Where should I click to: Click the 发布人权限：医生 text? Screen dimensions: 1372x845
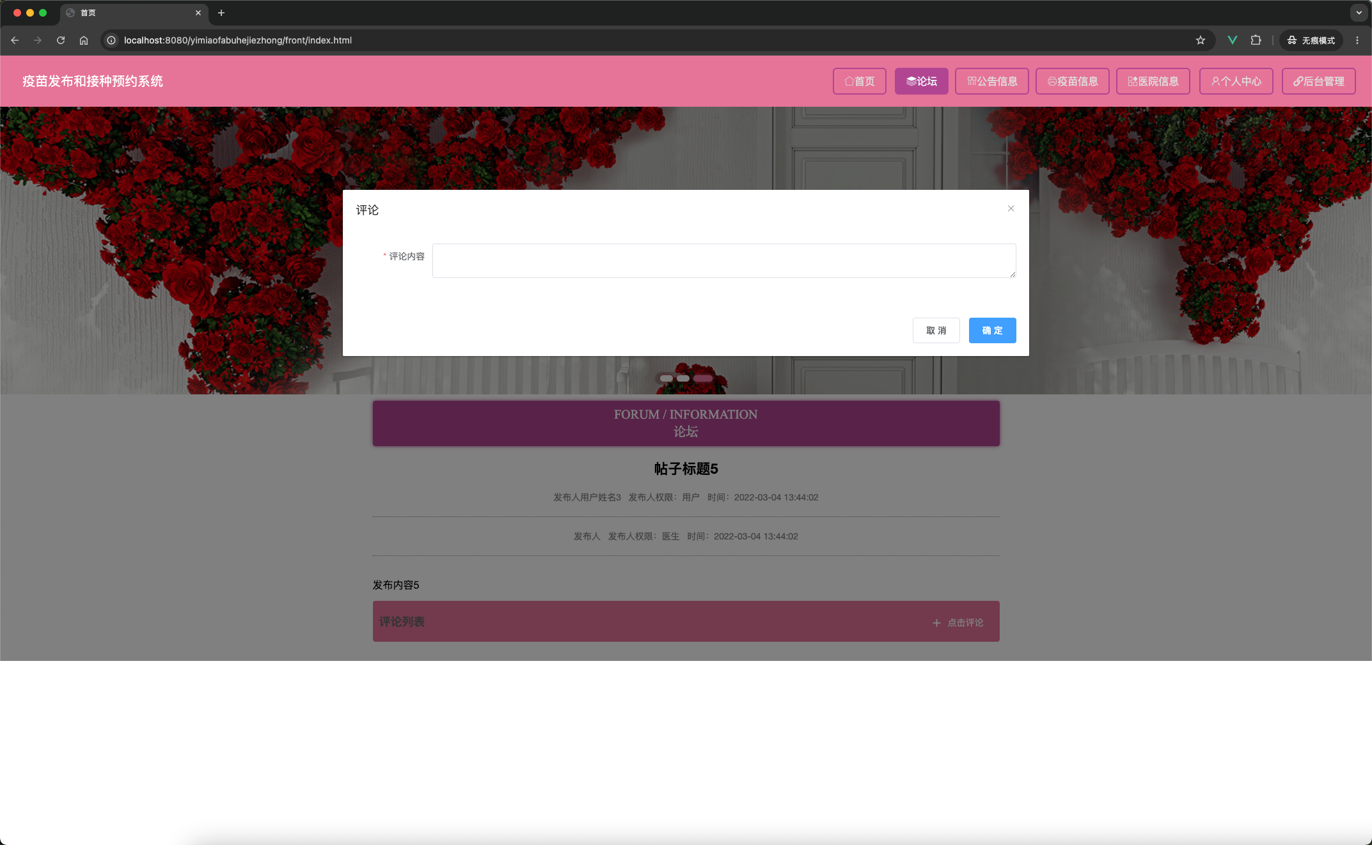tap(643, 536)
